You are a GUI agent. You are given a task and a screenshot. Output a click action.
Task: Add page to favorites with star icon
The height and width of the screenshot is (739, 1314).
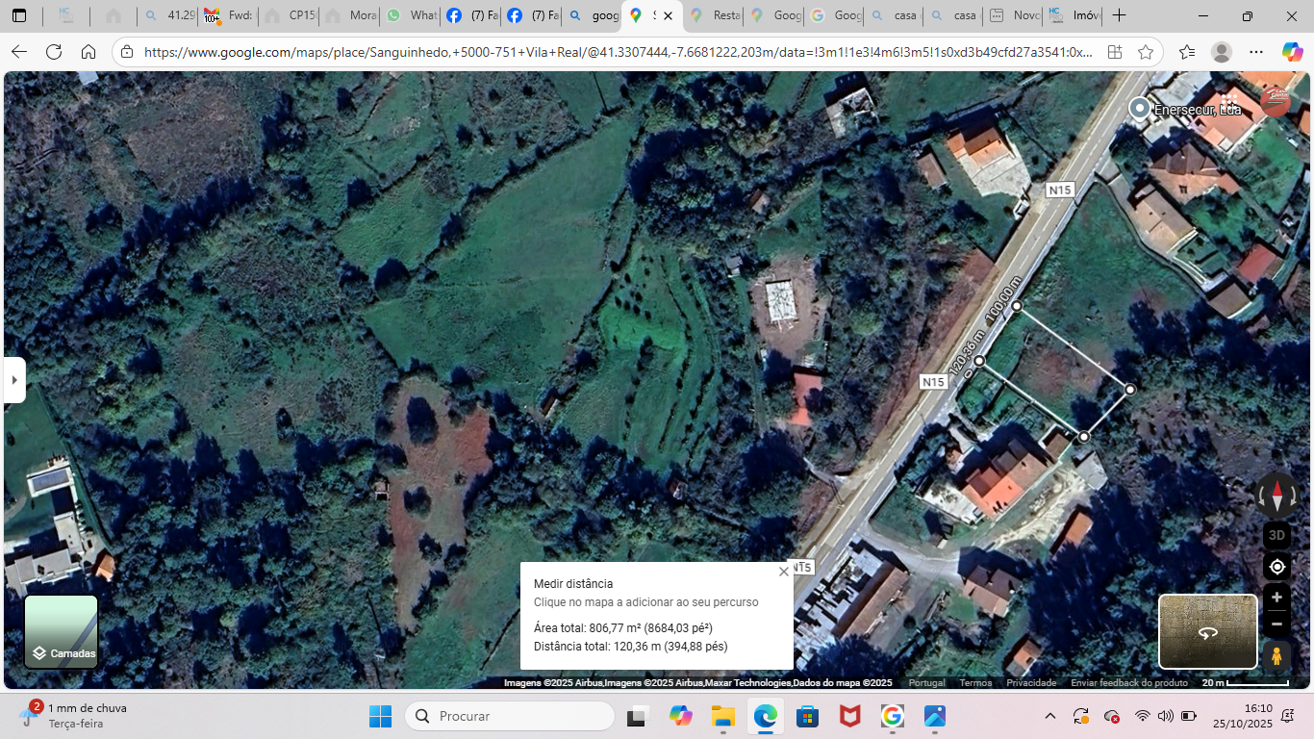pyautogui.click(x=1145, y=52)
